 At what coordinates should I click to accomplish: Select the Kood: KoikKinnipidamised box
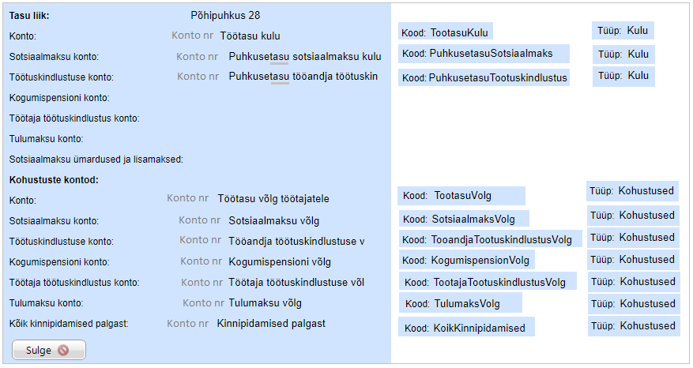[466, 328]
